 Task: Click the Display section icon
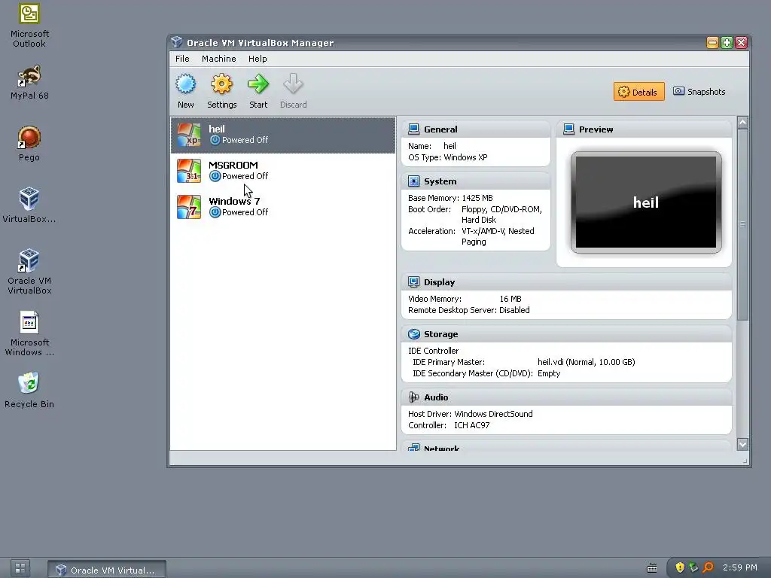pos(413,282)
